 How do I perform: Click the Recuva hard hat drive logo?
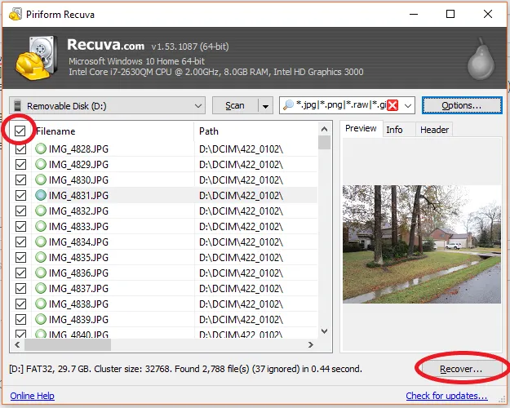[x=35, y=58]
